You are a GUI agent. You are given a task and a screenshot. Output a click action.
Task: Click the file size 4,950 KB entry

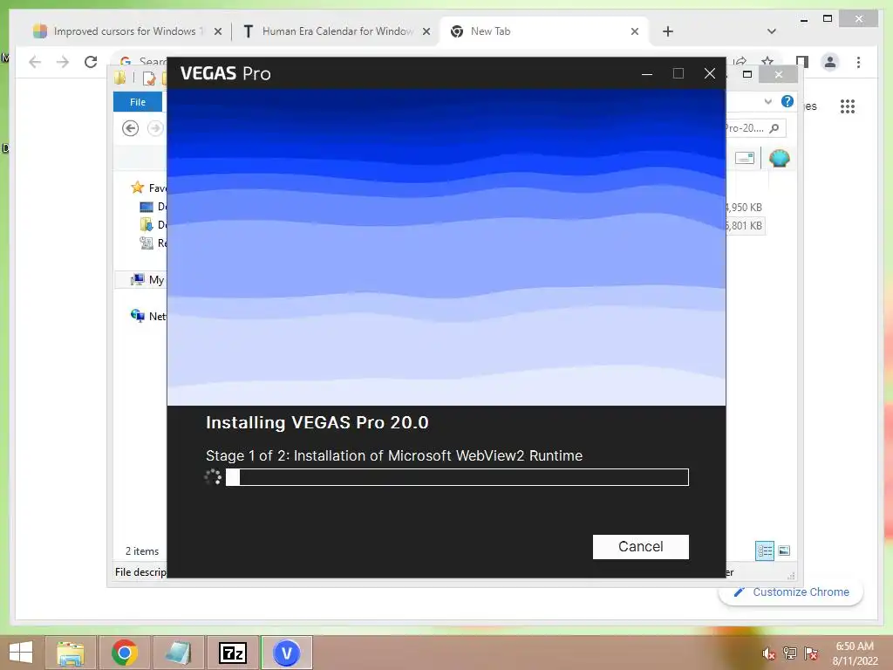tap(745, 208)
